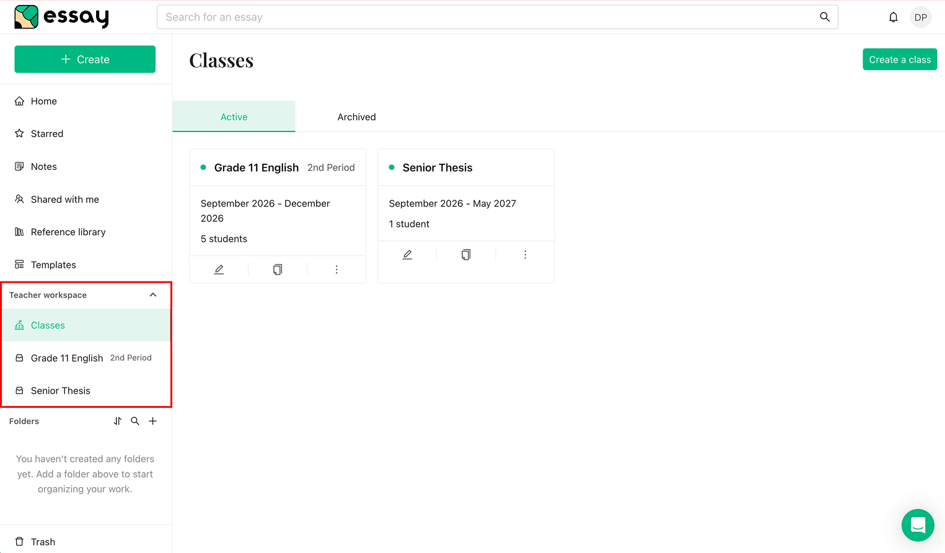Open Starred in the sidebar
This screenshot has height=553, width=945.
(x=86, y=133)
